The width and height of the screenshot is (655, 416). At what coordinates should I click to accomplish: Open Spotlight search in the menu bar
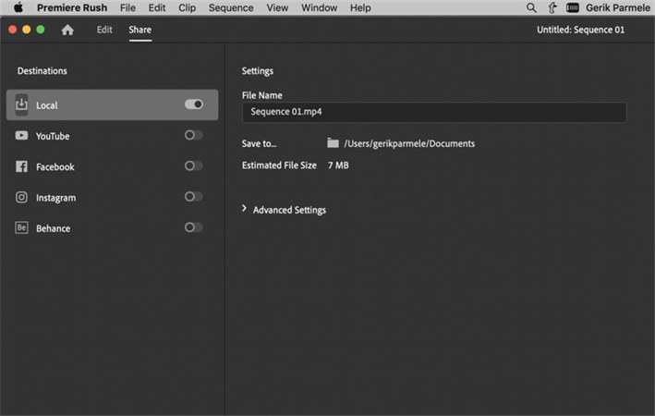[x=531, y=7]
